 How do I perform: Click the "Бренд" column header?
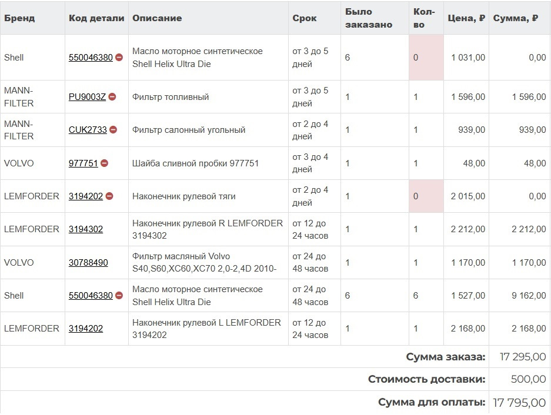tap(19, 18)
